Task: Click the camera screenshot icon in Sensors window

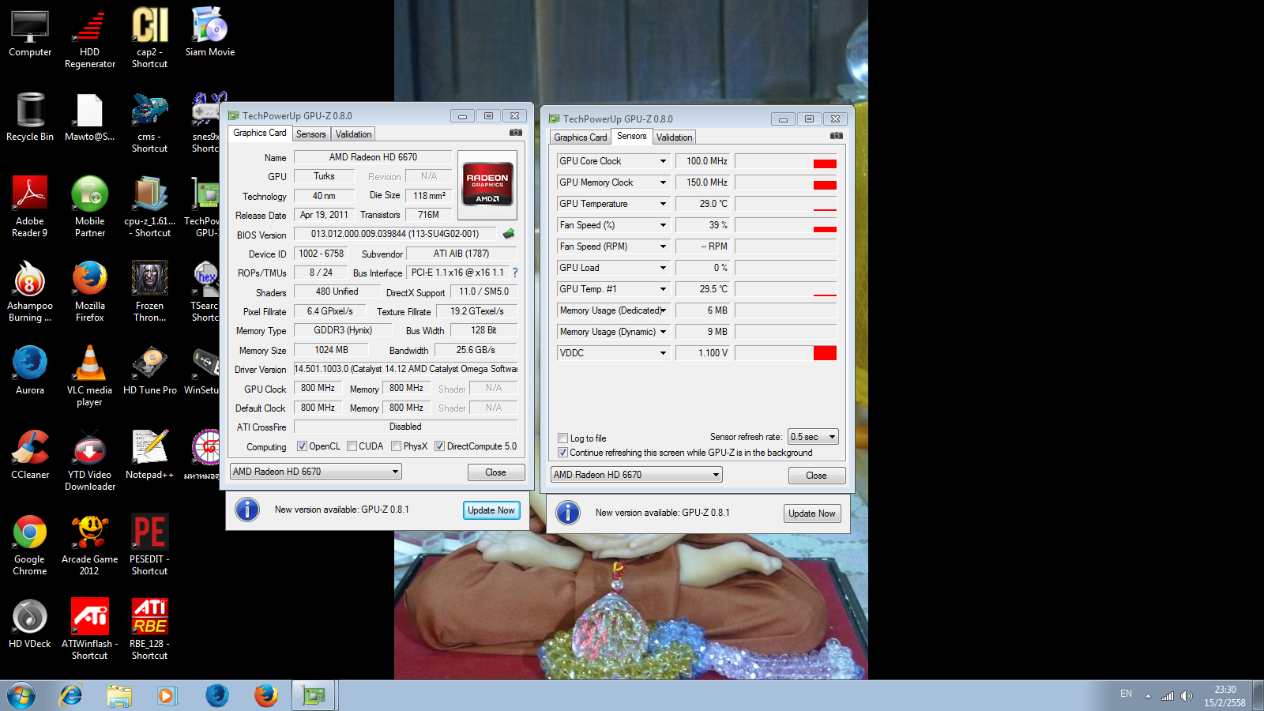Action: (x=837, y=136)
